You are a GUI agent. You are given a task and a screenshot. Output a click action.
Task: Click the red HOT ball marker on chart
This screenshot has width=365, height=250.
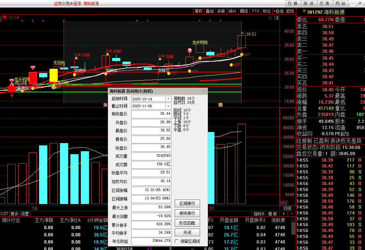(x=189, y=50)
